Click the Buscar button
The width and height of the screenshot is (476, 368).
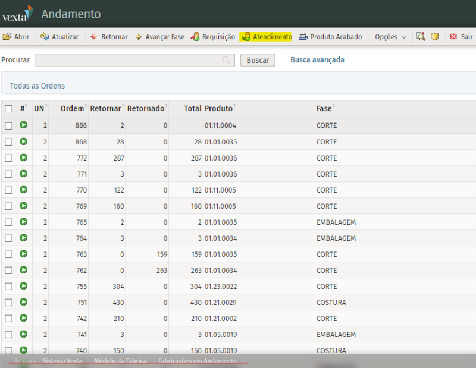pos(258,61)
